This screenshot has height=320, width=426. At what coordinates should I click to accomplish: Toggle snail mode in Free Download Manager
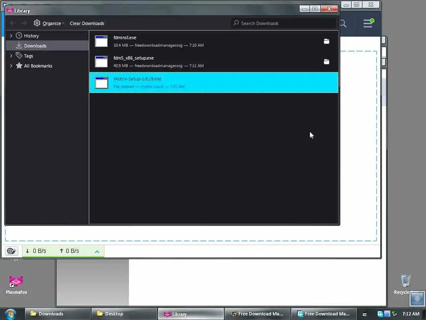[x=11, y=251]
